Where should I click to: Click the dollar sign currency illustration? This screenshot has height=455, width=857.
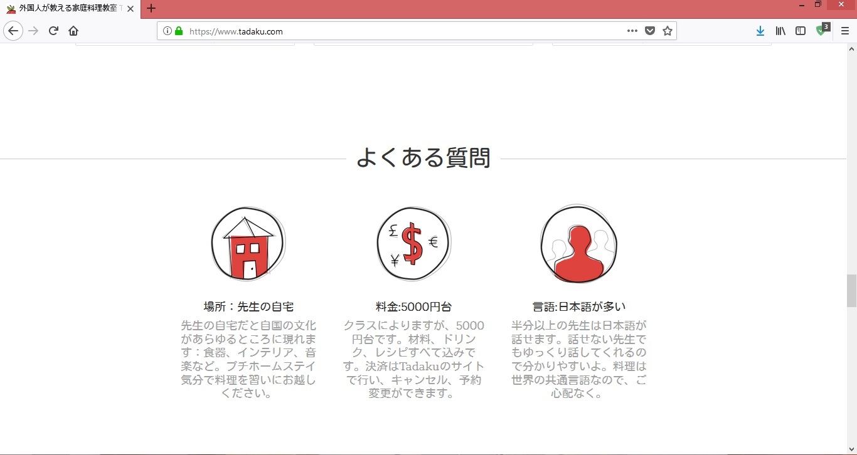pos(413,244)
